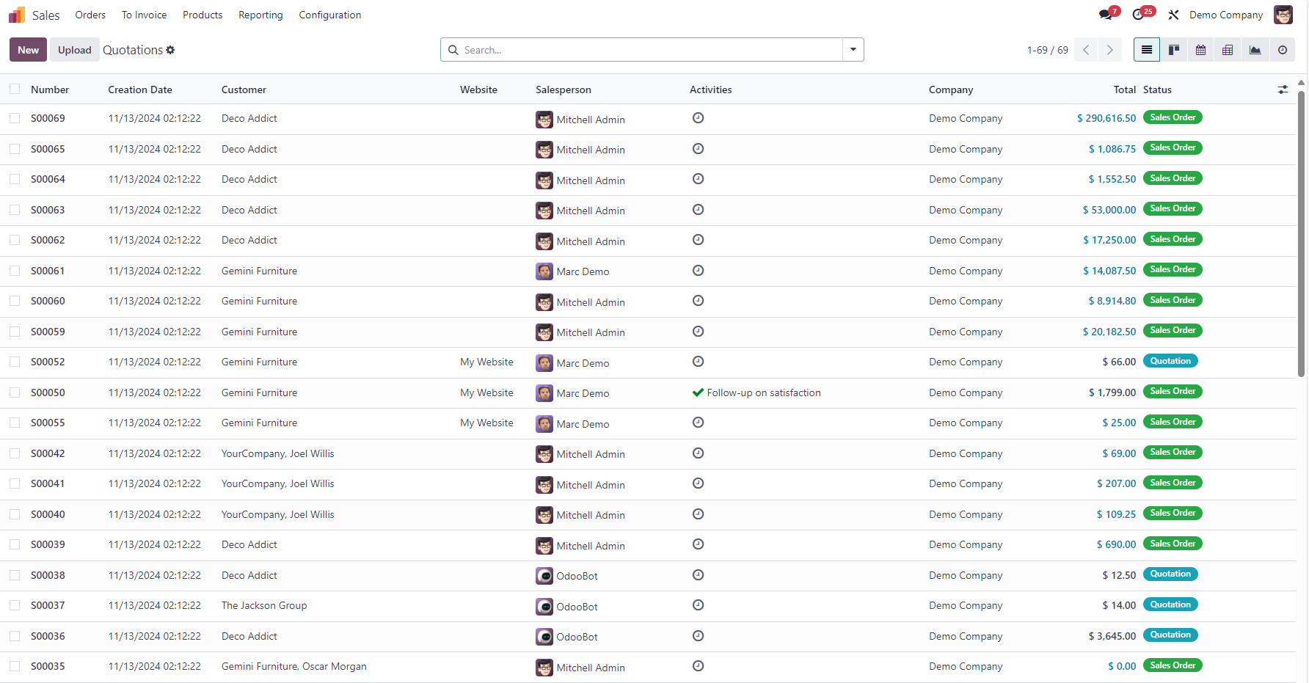Click OdooBot avatar on S00037
1309x683 pixels.
coord(544,607)
